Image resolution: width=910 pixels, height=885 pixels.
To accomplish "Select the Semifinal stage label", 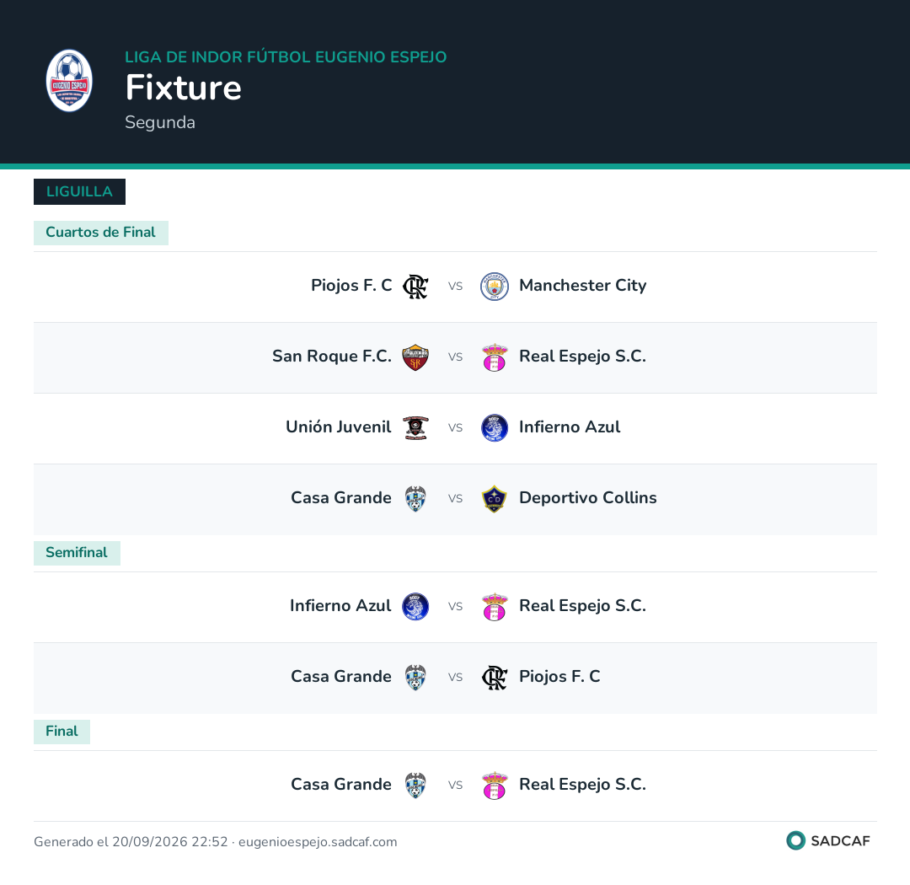I will pyautogui.click(x=77, y=553).
